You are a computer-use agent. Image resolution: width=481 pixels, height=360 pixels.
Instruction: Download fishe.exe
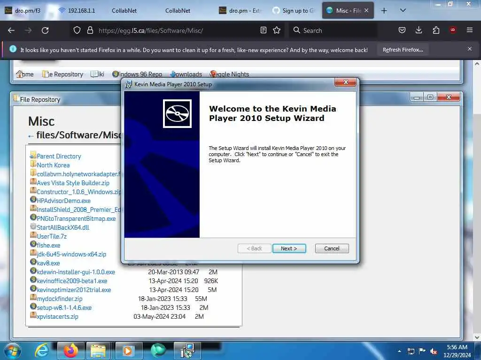48,245
